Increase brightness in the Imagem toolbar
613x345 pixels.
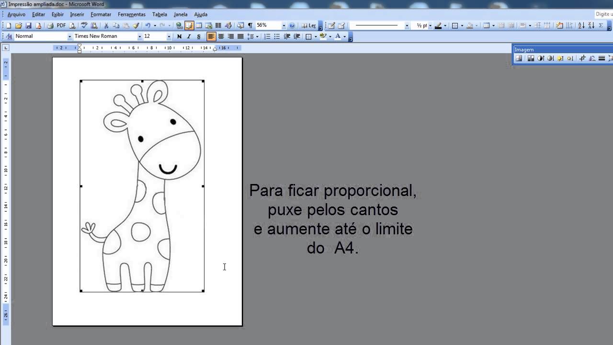coord(560,58)
